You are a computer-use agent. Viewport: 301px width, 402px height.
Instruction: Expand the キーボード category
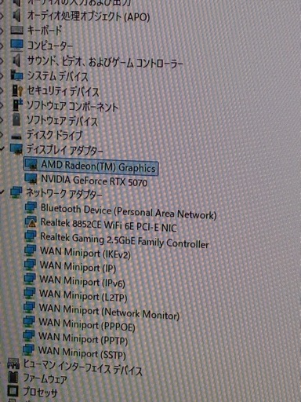coord(2,31)
